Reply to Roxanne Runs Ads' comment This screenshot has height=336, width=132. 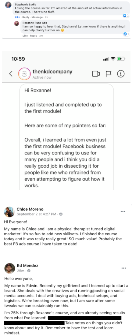[x=34, y=35]
